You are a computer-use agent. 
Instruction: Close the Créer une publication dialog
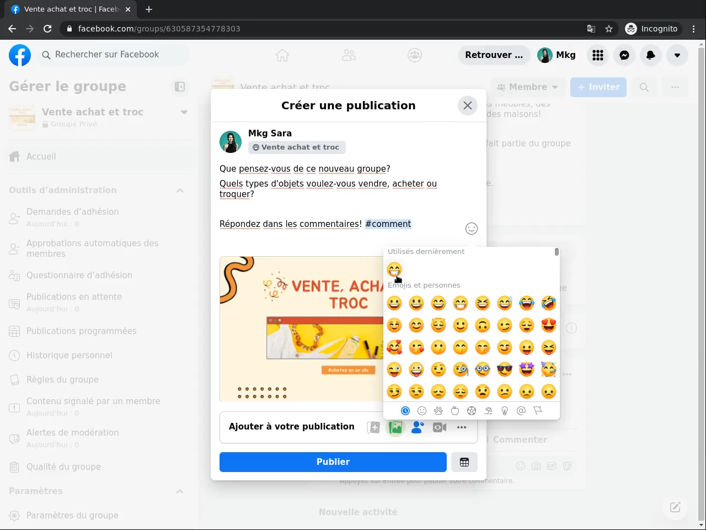pos(468,105)
